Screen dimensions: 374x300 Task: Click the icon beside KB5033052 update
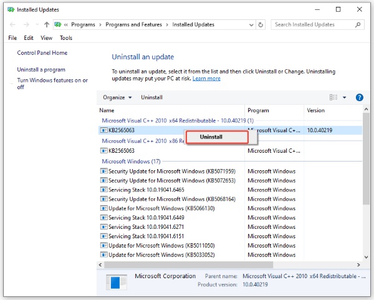pos(103,254)
